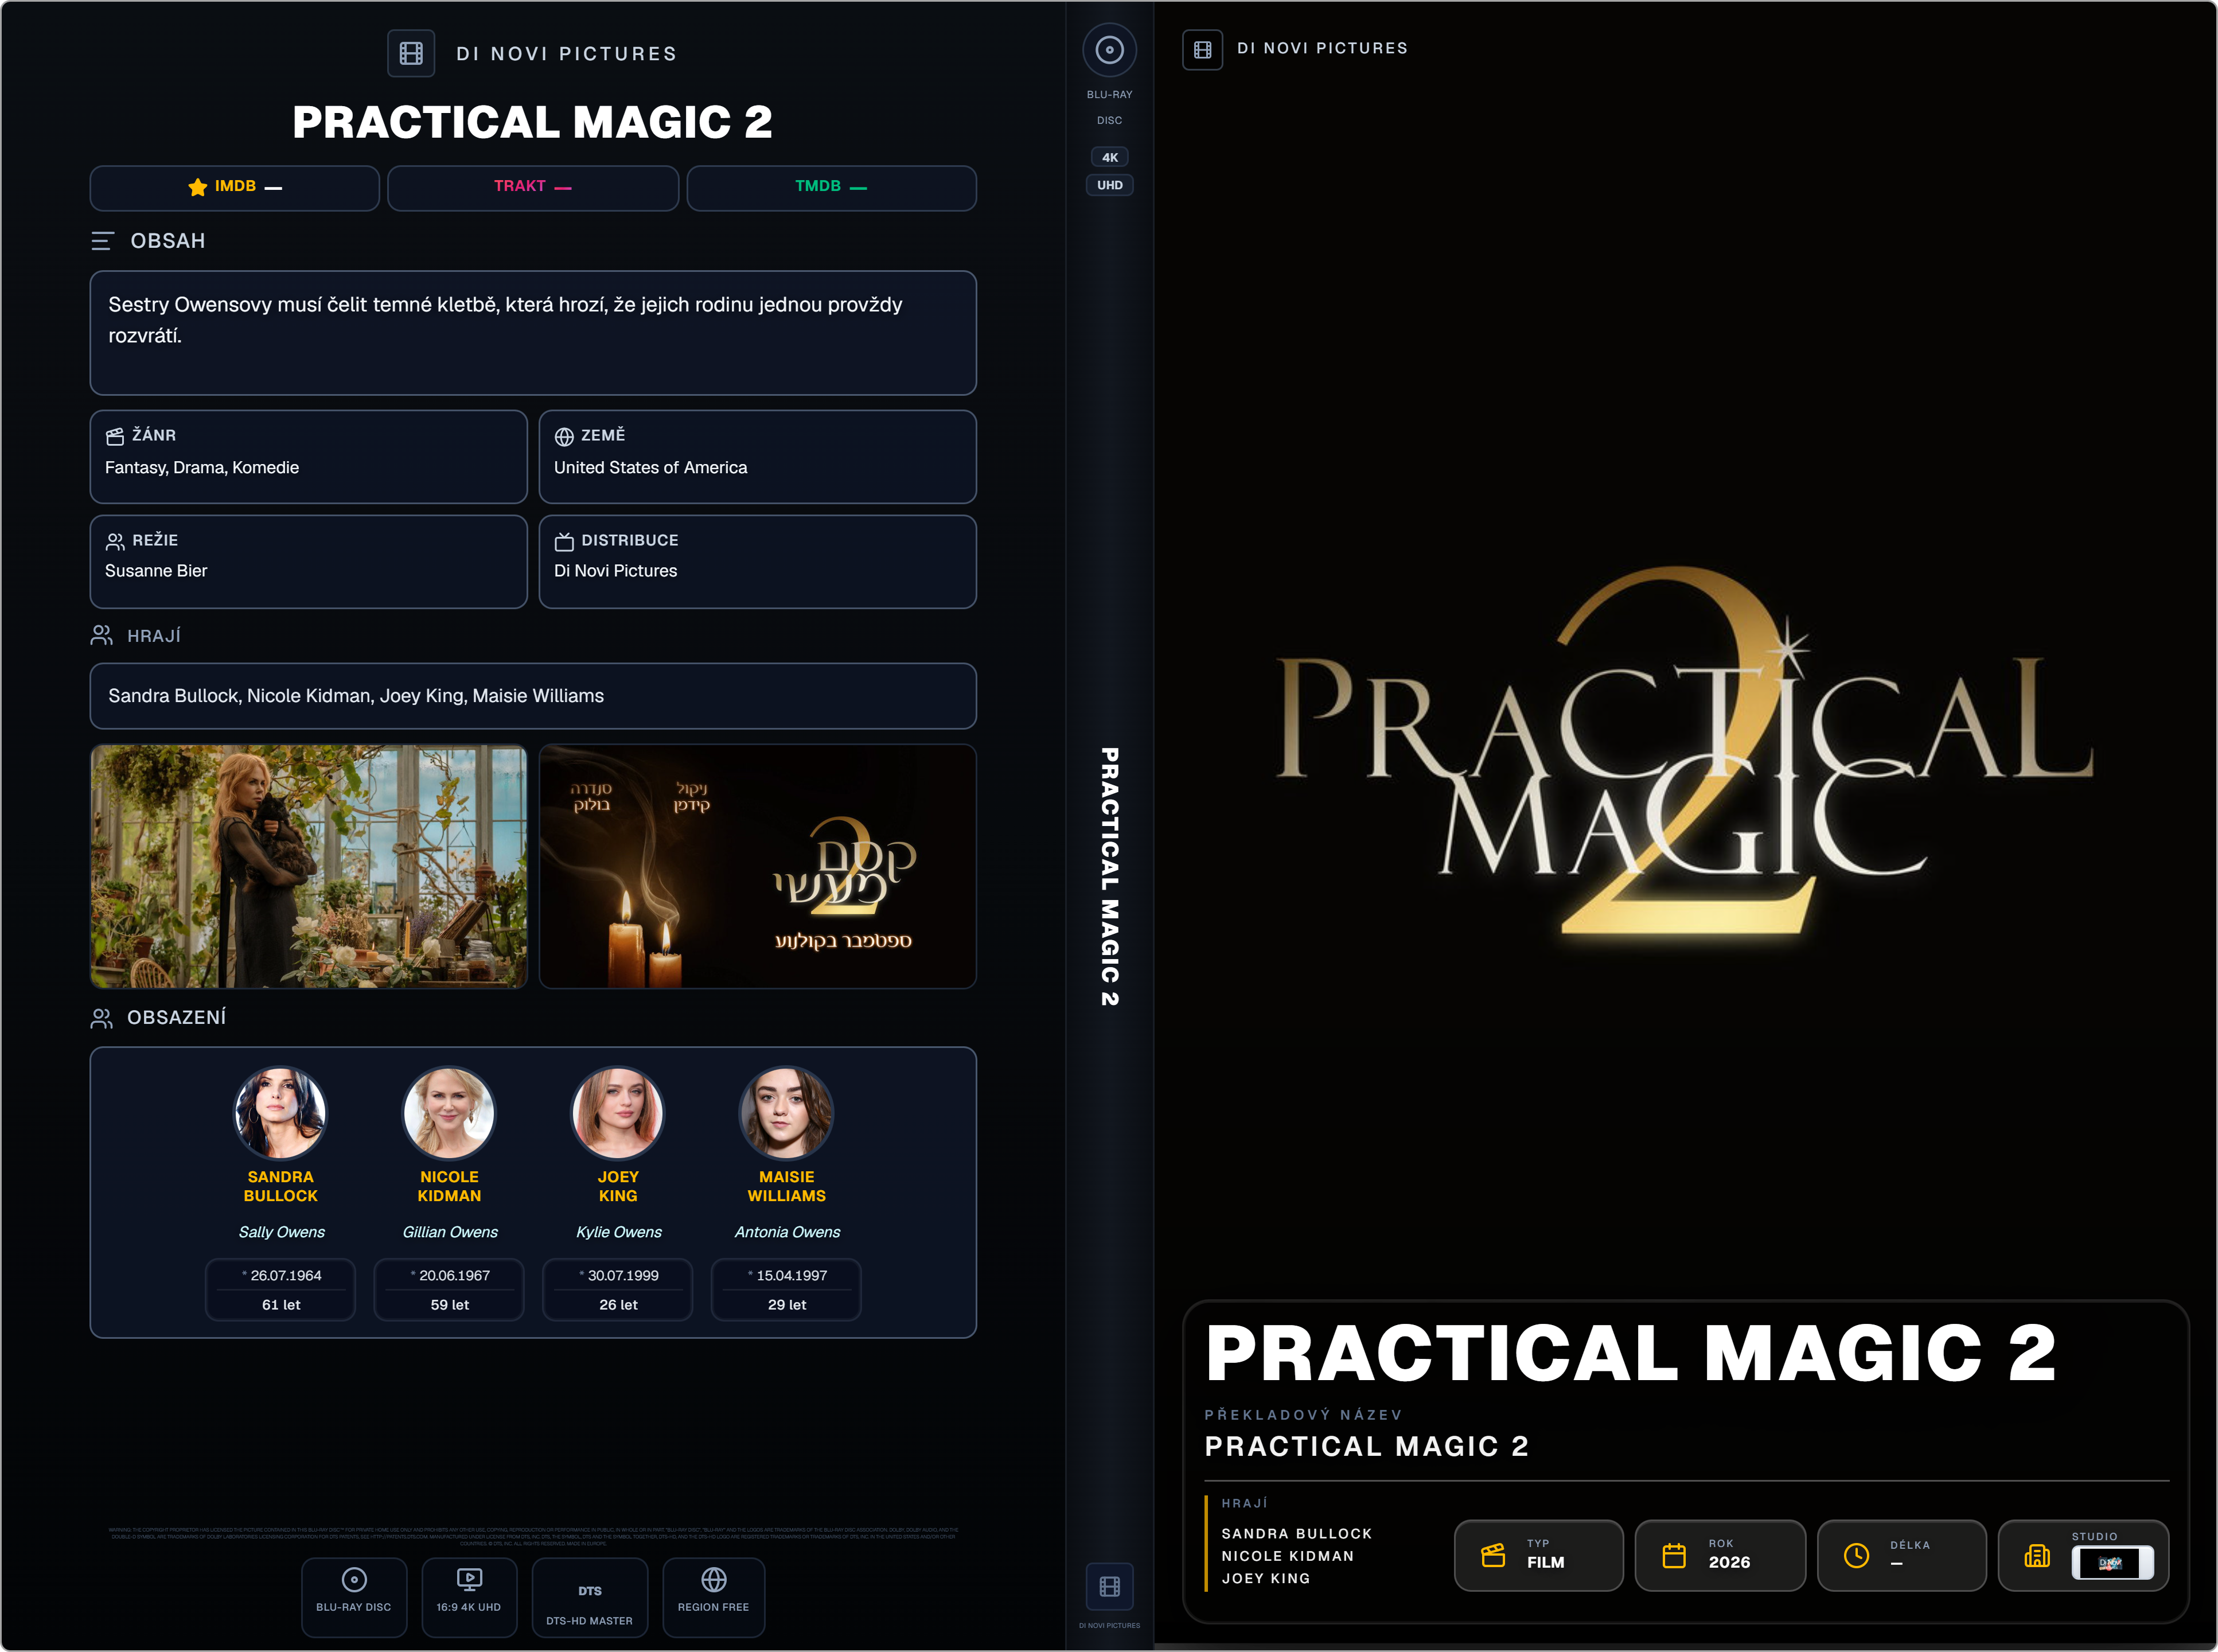
Task: Click the REGION FREE badge
Action: [x=714, y=1597]
